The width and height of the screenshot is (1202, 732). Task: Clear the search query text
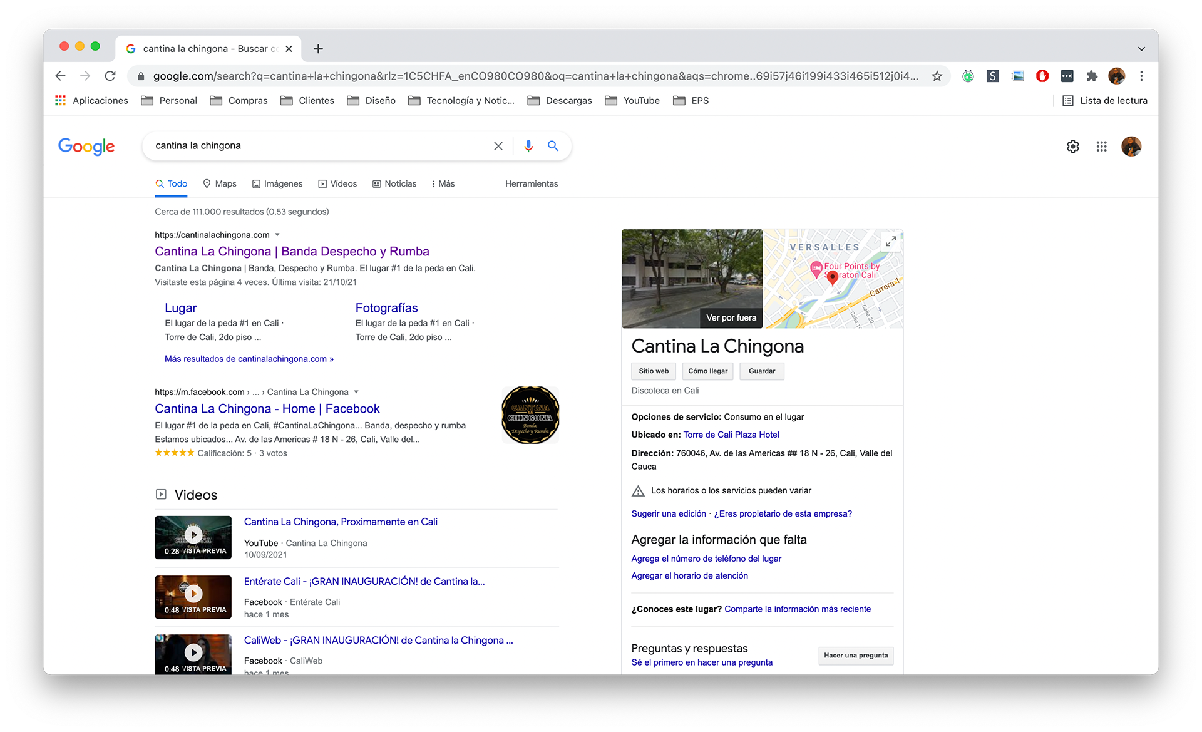[498, 146]
